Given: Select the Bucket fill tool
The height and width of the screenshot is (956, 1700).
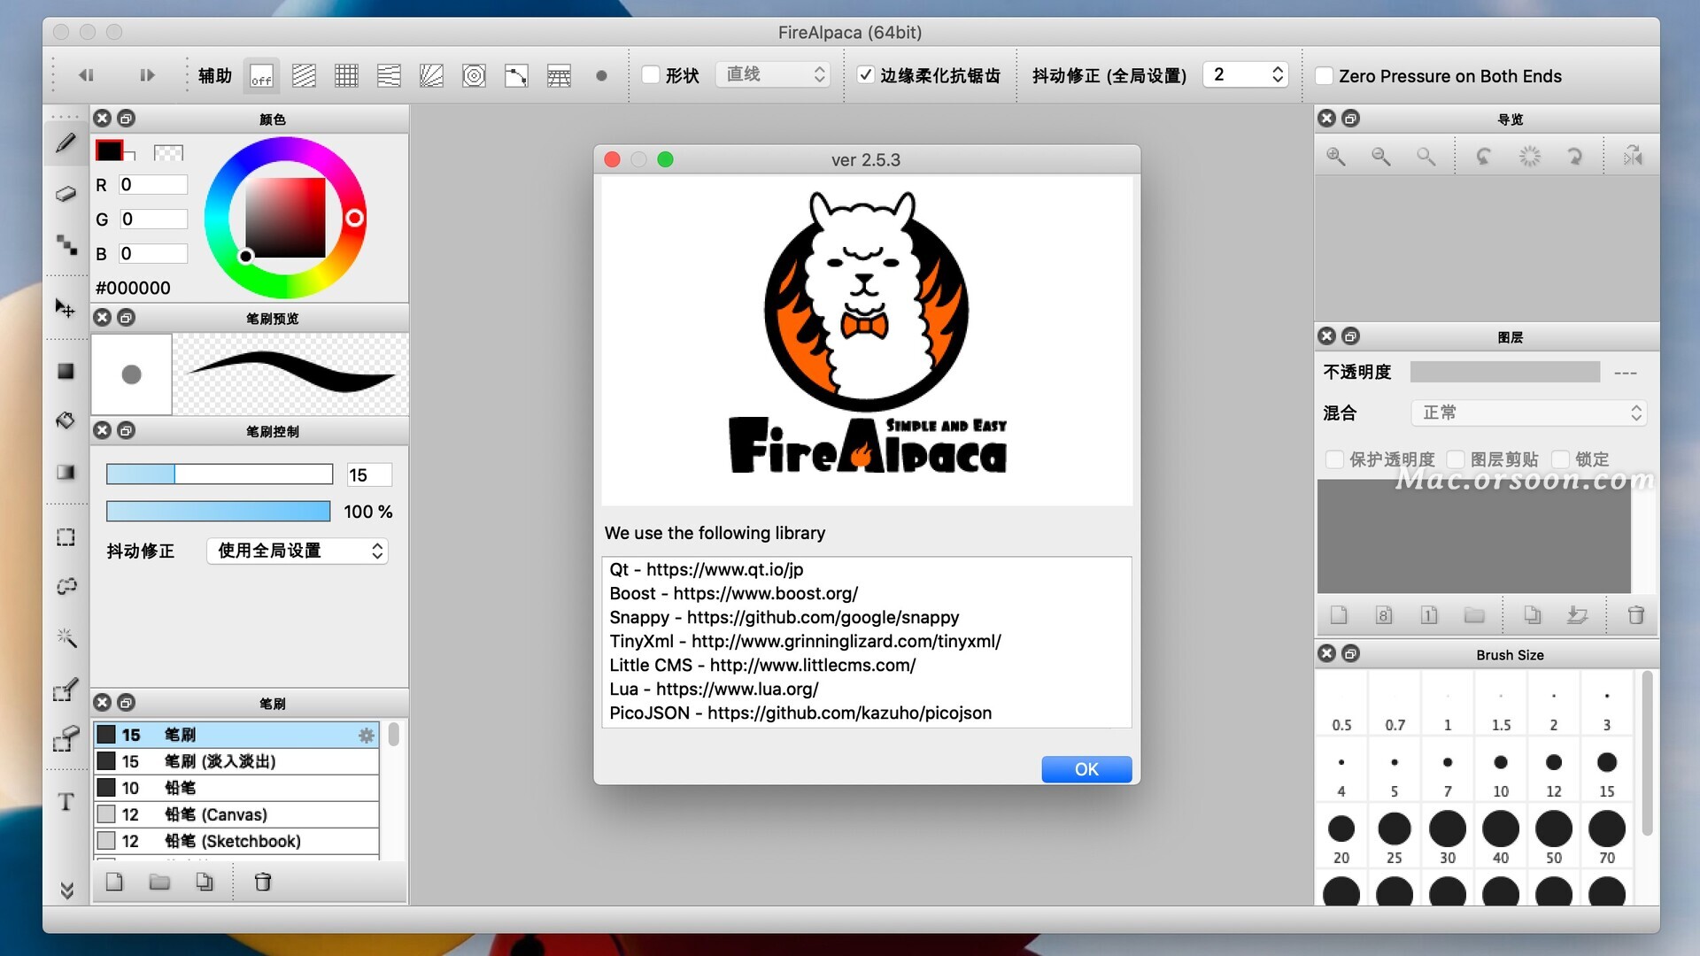Looking at the screenshot, I should click(x=66, y=420).
